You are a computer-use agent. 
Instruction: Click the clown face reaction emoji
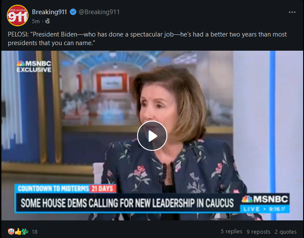tap(11, 232)
